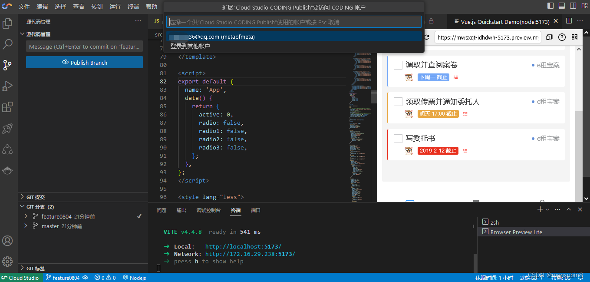Click the commit message input field

pos(84,46)
